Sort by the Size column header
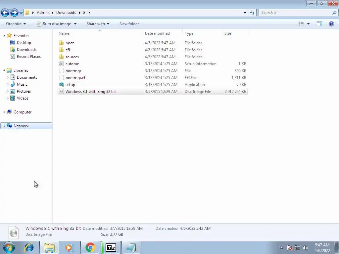This screenshot has height=254, width=339. point(235,33)
